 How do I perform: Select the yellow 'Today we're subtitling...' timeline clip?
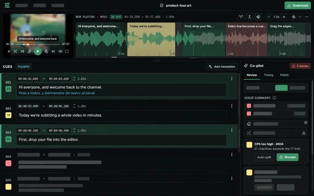click(151, 39)
